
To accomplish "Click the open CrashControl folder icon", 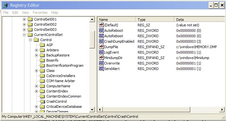I will [42, 101].
